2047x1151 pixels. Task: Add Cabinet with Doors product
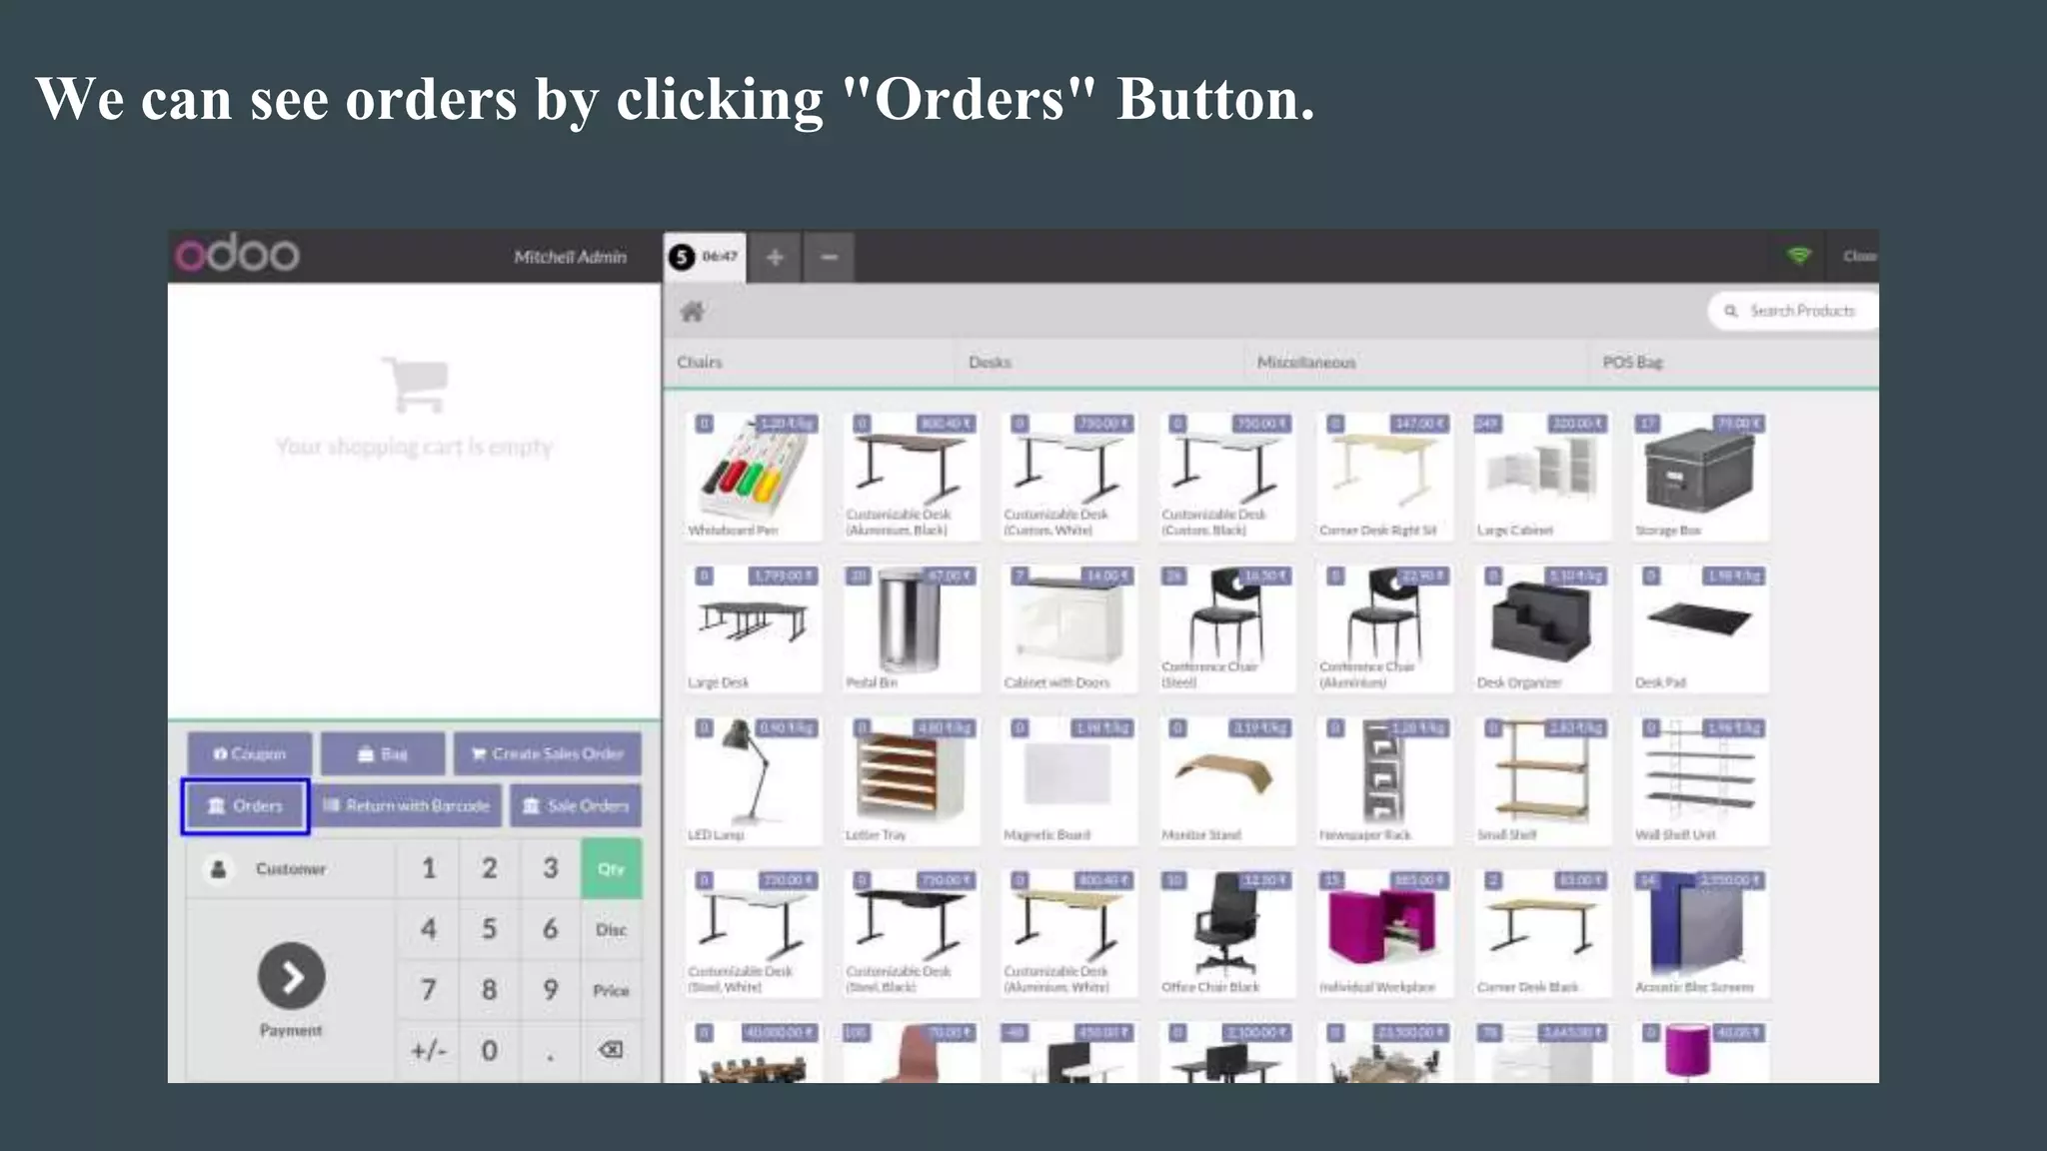[1069, 627]
